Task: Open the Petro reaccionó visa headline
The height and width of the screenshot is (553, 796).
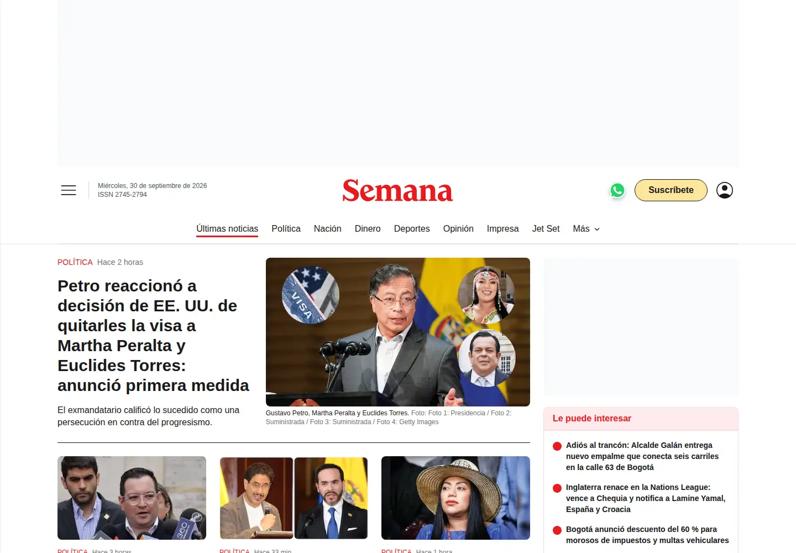Action: tap(153, 336)
